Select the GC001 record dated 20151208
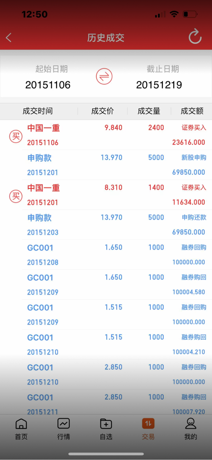212x460 pixels. 116,255
